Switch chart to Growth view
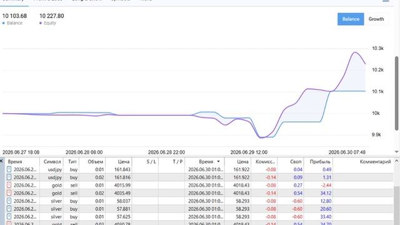Screen dimensions: 400x225 (376, 19)
